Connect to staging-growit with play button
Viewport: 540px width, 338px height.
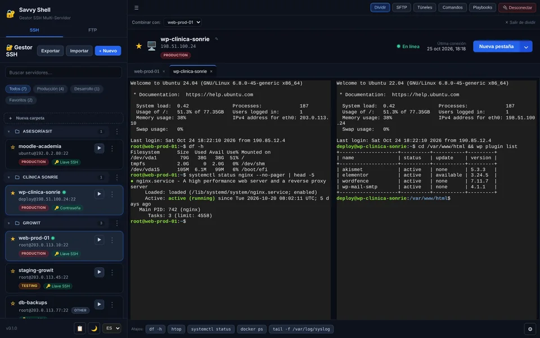[x=99, y=272]
